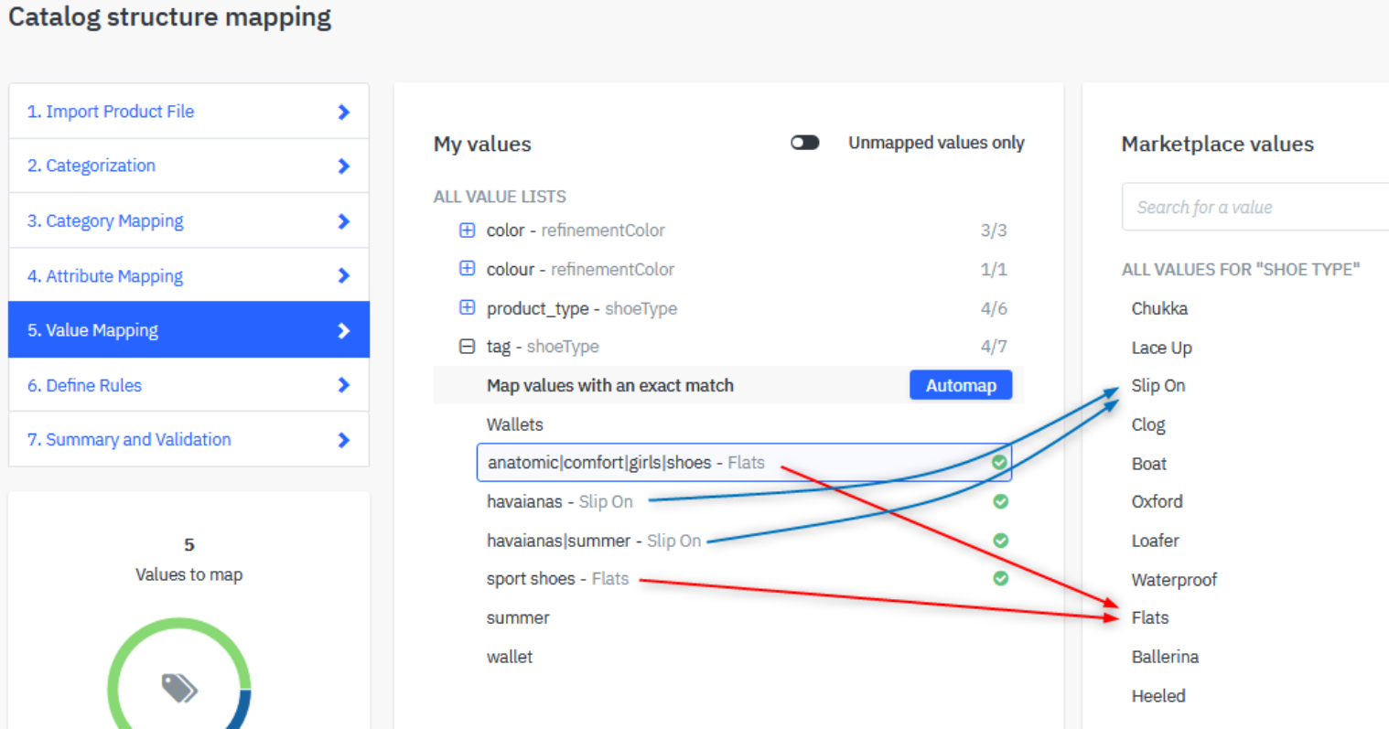Click green checkmark beside havaianas - Slip On
The width and height of the screenshot is (1389, 729).
pos(1000,501)
